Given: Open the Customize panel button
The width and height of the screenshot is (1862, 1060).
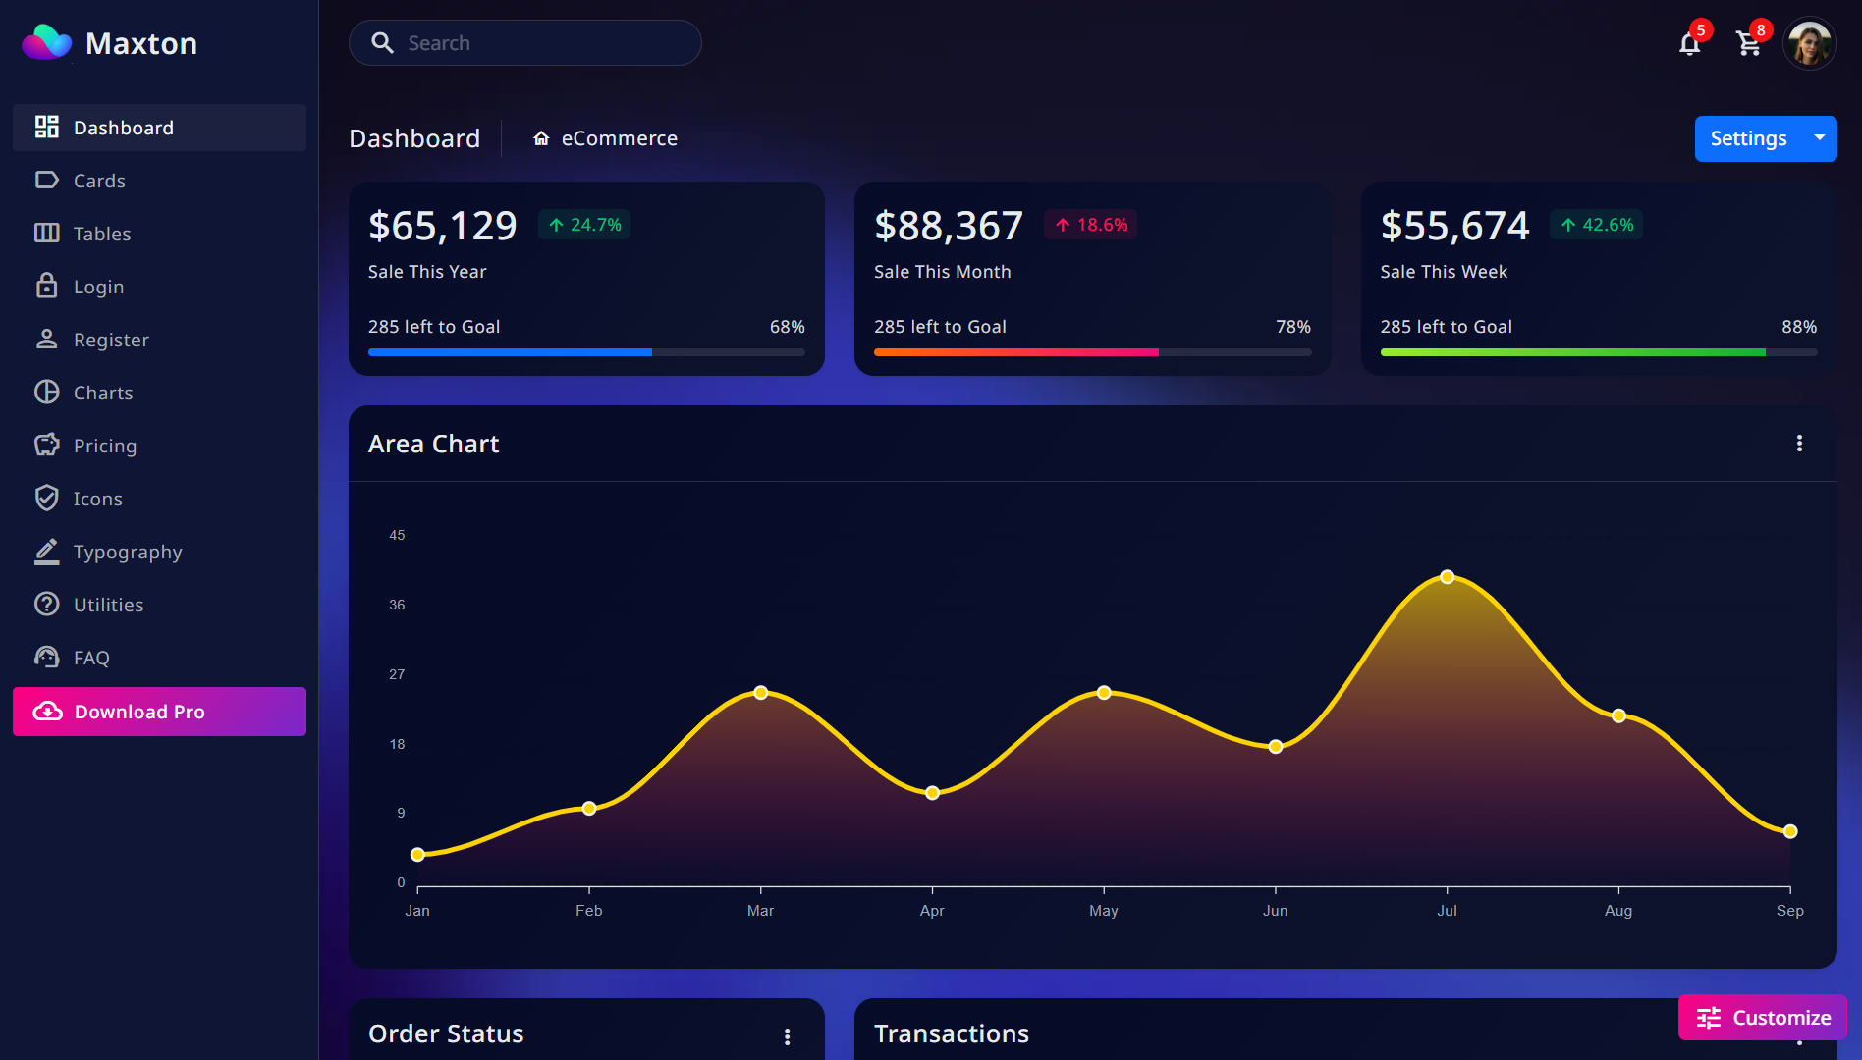Looking at the screenshot, I should (1763, 1018).
